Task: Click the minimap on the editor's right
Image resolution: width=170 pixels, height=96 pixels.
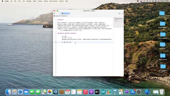Action: tap(118, 22)
